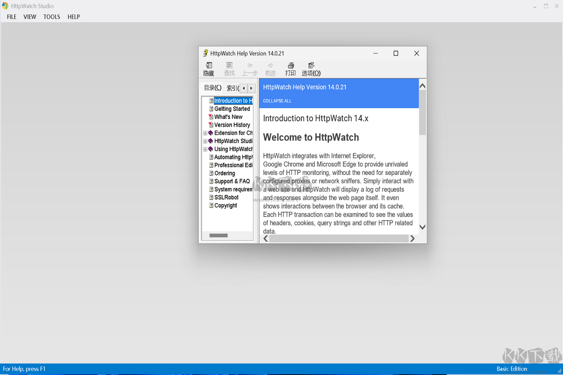Click the 查找 (Locate) toolbar icon
The width and height of the screenshot is (563, 375).
pyautogui.click(x=229, y=65)
